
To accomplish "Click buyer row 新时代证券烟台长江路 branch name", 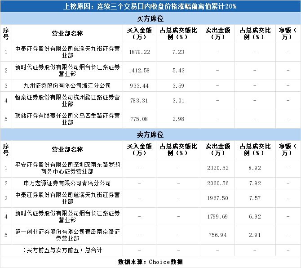I will coord(67,71).
